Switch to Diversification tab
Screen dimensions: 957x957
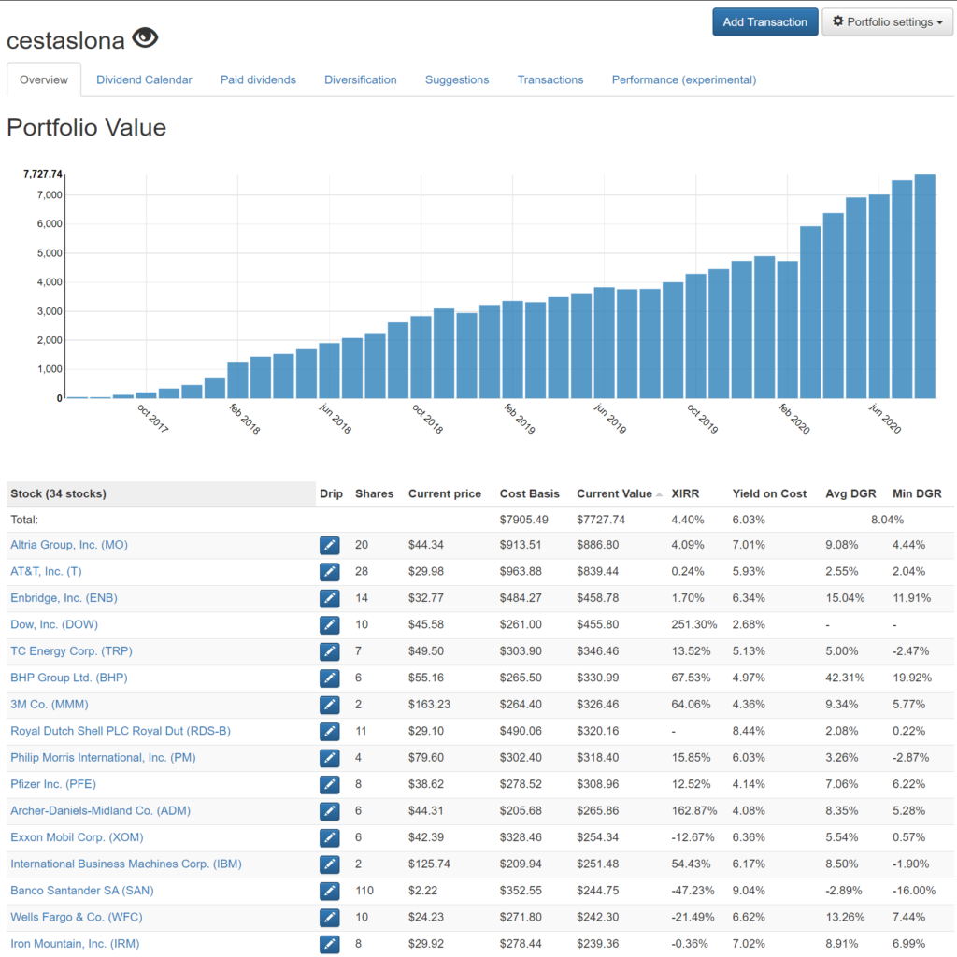[361, 80]
